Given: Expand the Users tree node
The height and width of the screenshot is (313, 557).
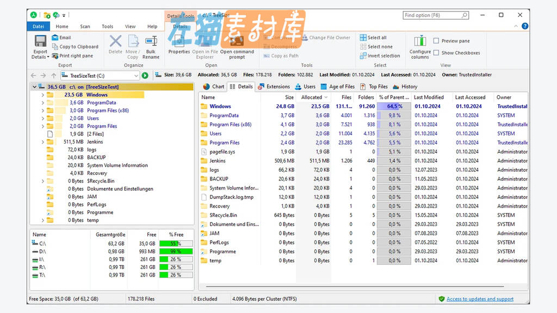Looking at the screenshot, I should [42, 118].
